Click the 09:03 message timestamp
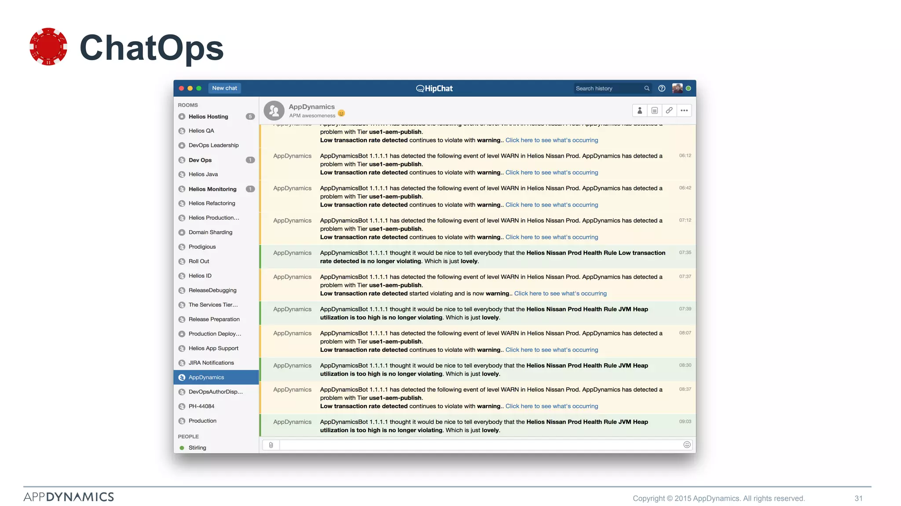Image resolution: width=901 pixels, height=506 pixels. click(685, 422)
